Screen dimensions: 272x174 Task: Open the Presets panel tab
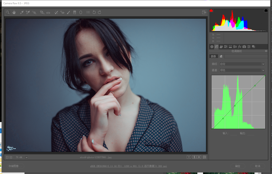coord(249,47)
